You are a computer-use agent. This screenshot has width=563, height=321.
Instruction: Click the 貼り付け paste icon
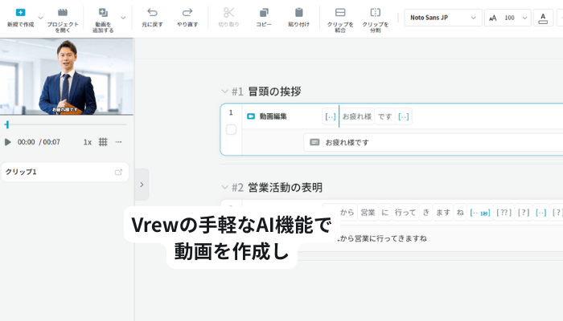click(298, 13)
